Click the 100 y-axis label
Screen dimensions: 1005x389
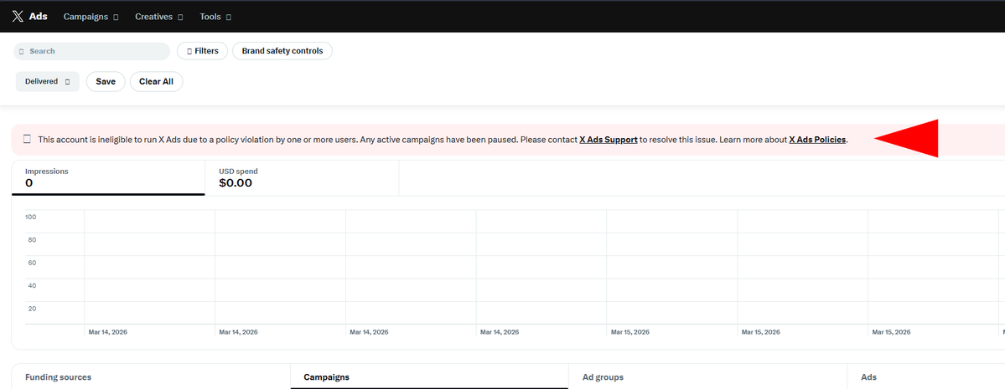click(31, 217)
